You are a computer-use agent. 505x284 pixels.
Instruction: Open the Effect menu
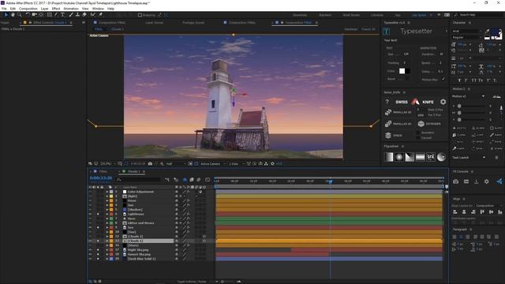coord(56,9)
